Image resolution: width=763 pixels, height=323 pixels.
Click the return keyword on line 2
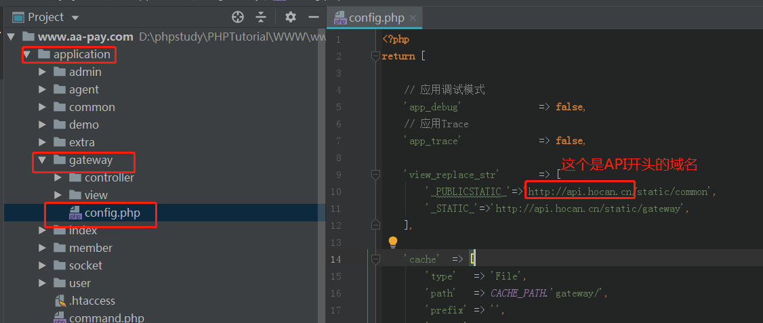pos(398,56)
